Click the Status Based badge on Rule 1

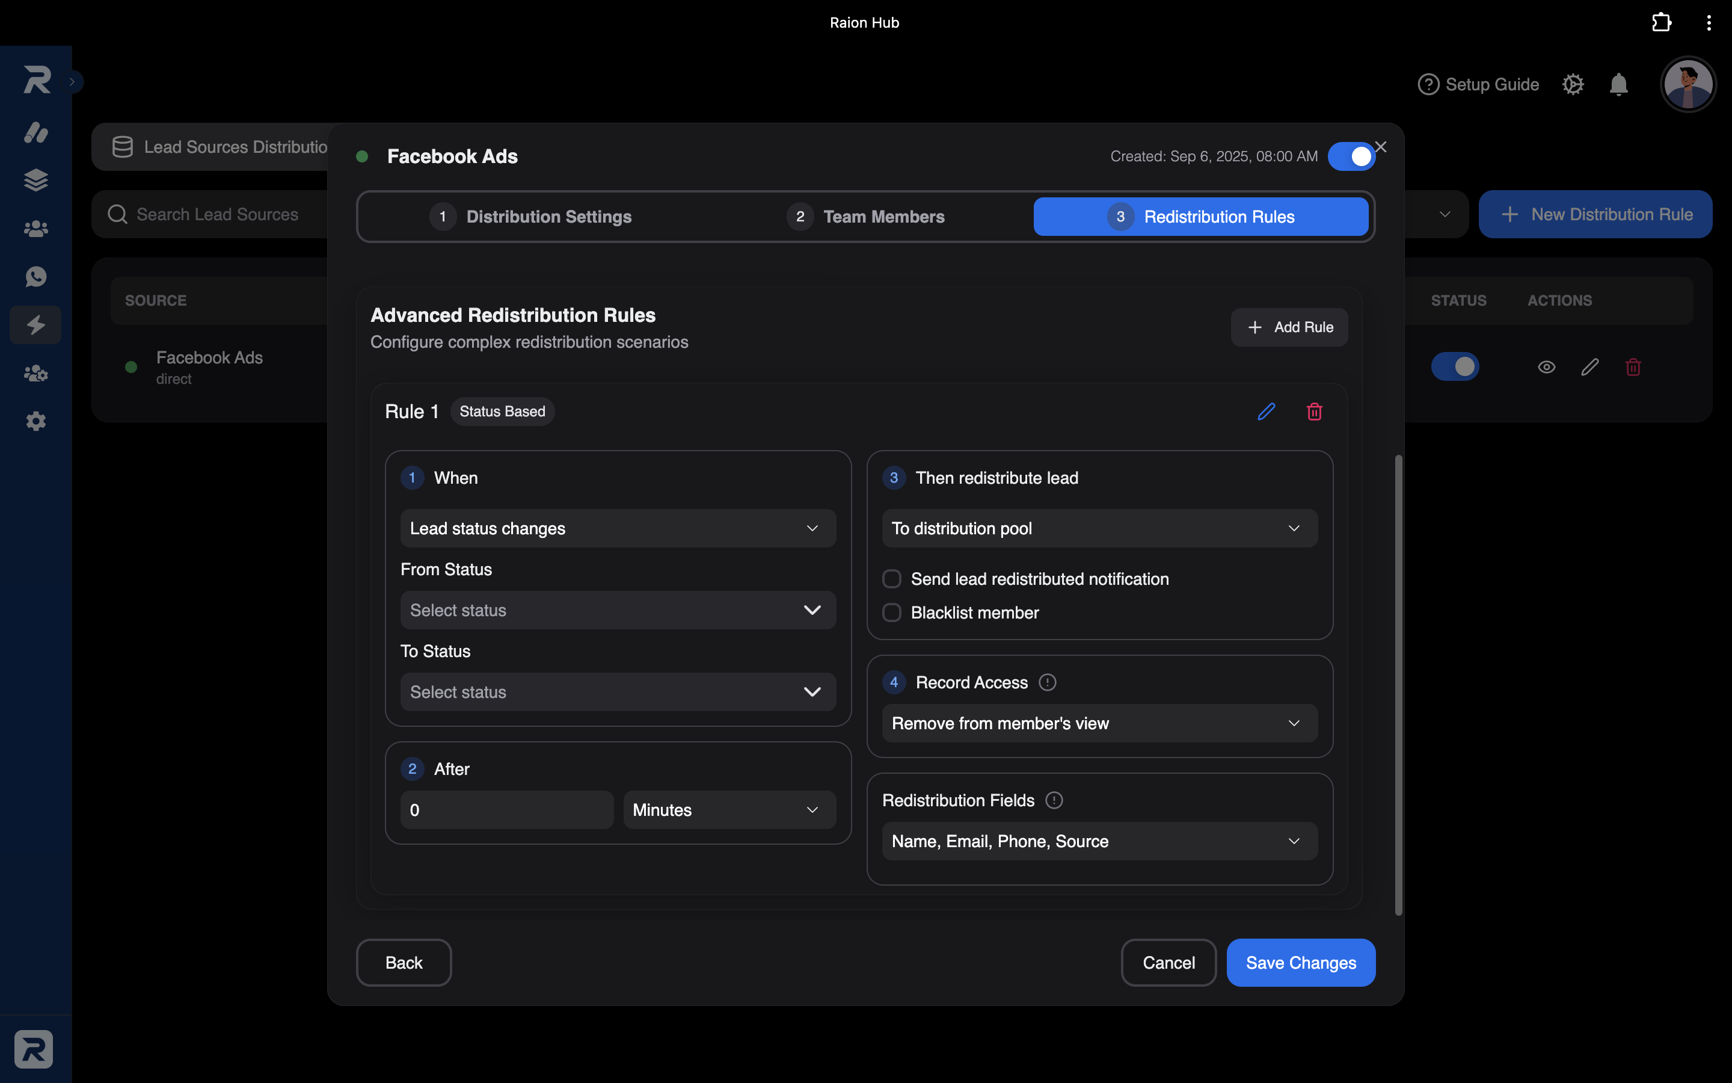click(502, 411)
